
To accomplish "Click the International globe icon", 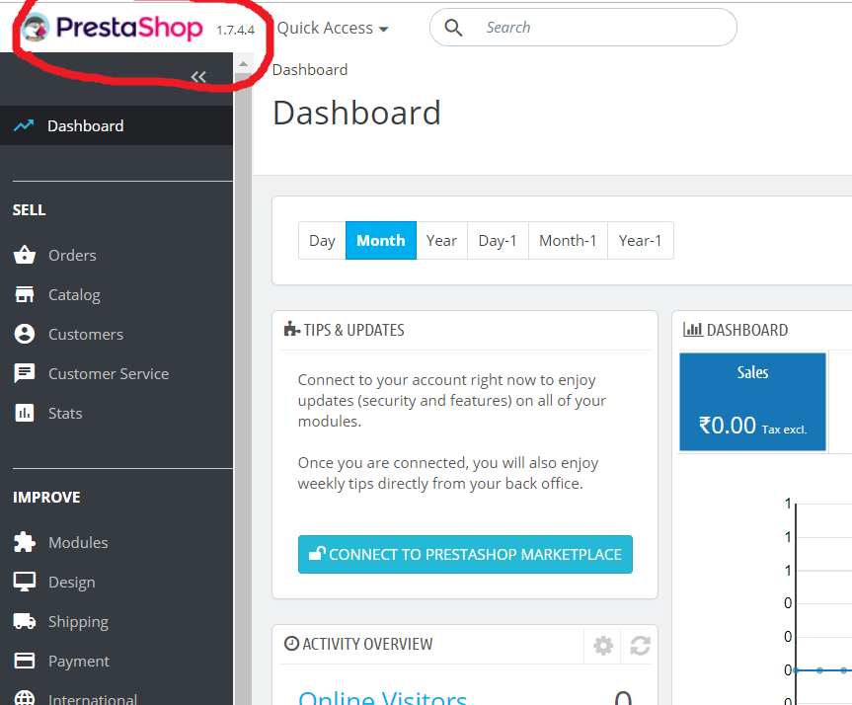I will [25, 698].
